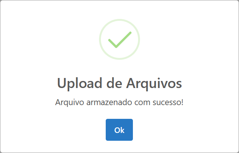The width and height of the screenshot is (239, 153).
Task: Click the word "com" in the message
Action: pos(142,102)
